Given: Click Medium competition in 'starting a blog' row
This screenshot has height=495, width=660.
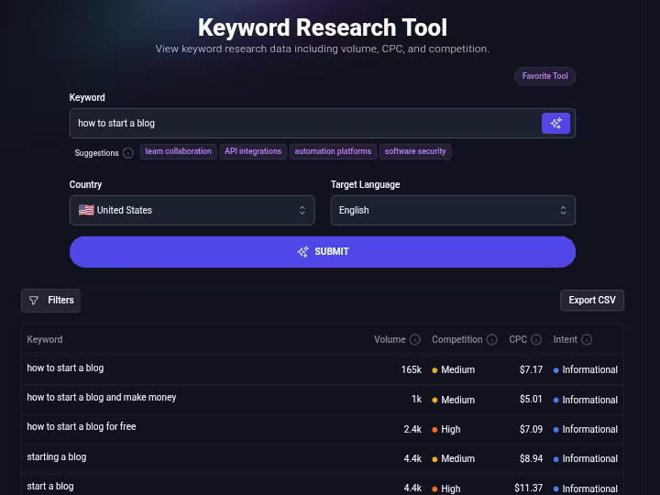Looking at the screenshot, I should (454, 459).
